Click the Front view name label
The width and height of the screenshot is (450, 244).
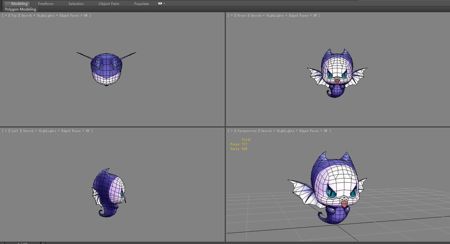(242, 15)
